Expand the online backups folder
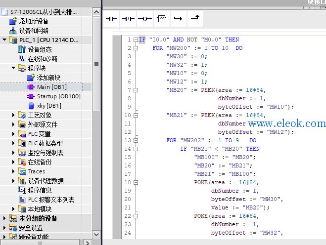This screenshot has height=245, width=326. pos(13,162)
